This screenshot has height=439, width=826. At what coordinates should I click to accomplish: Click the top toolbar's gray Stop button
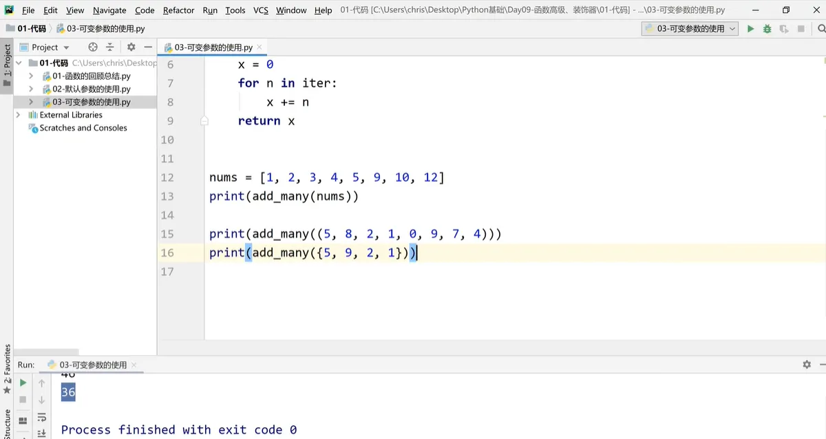point(801,29)
